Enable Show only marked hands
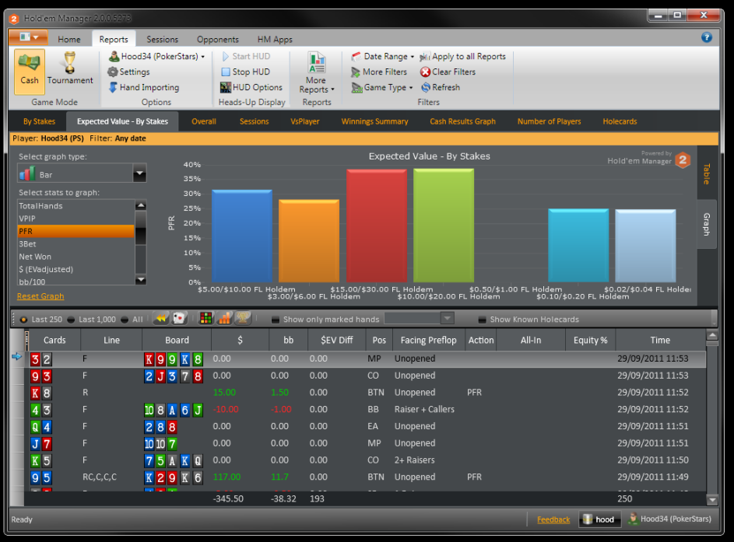The width and height of the screenshot is (734, 542). click(276, 320)
